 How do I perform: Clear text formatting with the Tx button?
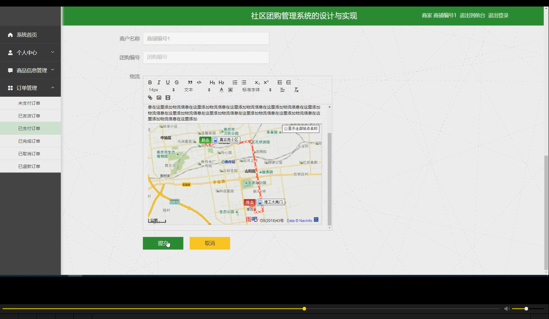point(296,90)
